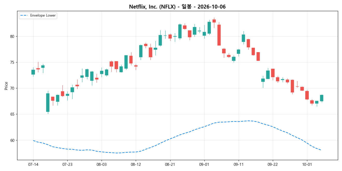
Task: Click the dashed blue legend line sample
Action: click(24, 16)
